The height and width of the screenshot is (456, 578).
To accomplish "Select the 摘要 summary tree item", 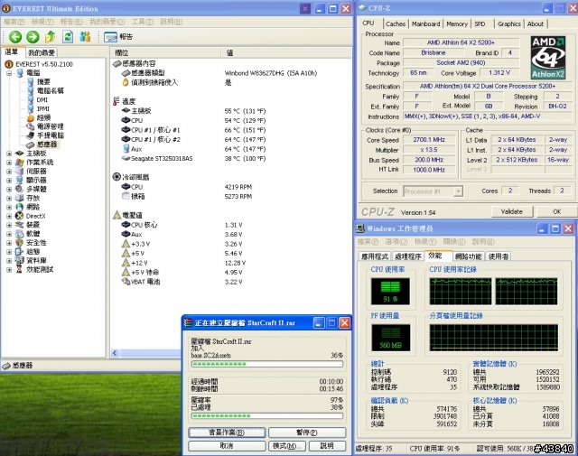I will (43, 82).
